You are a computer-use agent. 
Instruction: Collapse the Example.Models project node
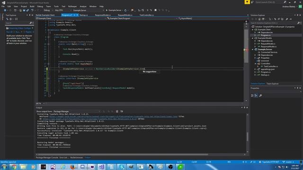[252, 38]
